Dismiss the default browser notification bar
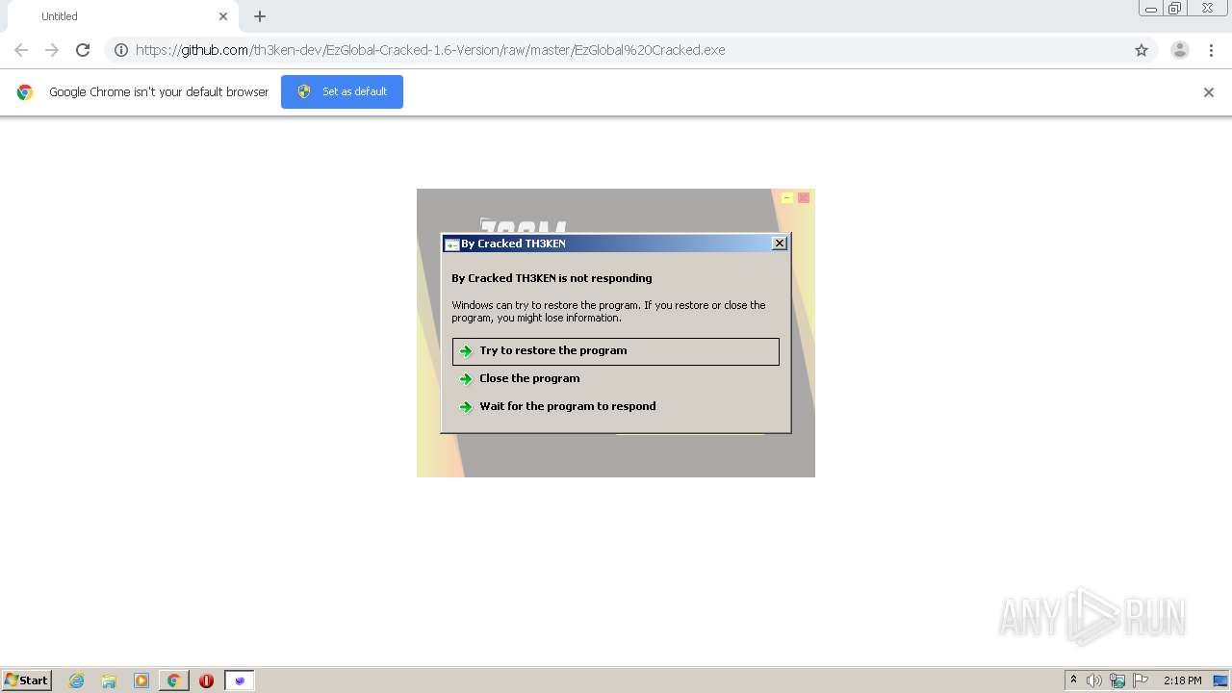Image resolution: width=1232 pixels, height=693 pixels. point(1209,92)
